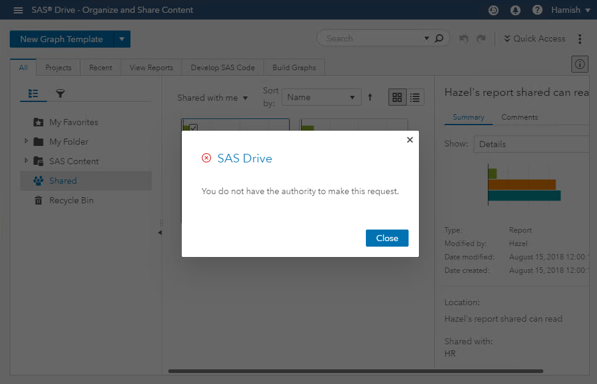Viewport: 597px width, 384px height.
Task: Open the Shared with me dropdown
Action: 212,98
